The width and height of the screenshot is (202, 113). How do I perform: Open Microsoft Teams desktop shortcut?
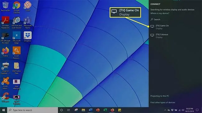(28, 23)
